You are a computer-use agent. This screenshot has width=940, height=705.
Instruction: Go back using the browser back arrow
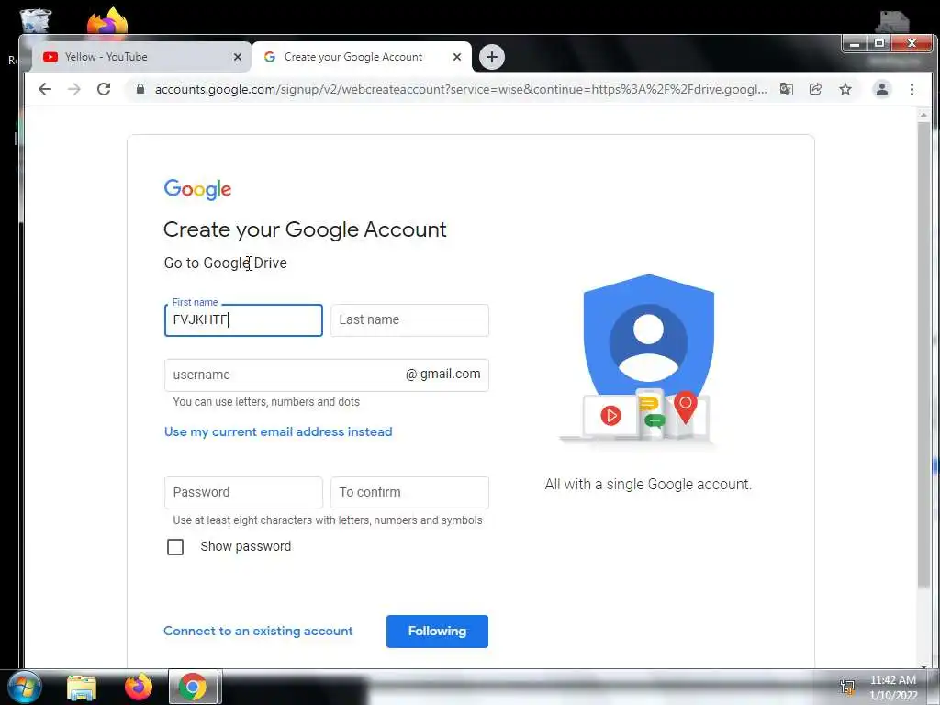45,89
